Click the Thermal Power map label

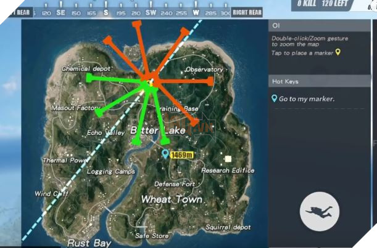point(65,160)
